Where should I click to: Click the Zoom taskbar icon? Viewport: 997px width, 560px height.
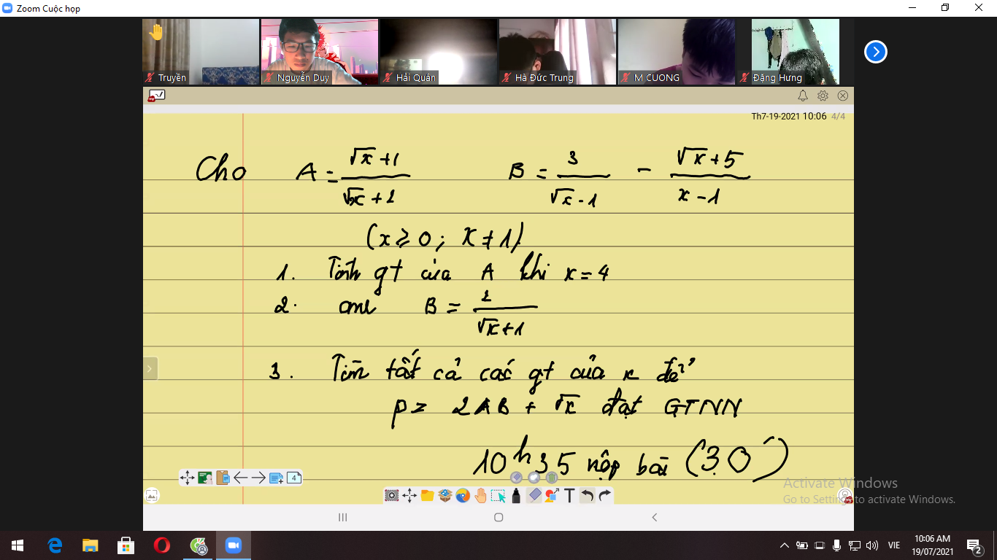234,545
